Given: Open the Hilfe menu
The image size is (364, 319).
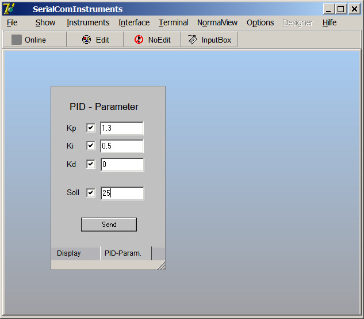Looking at the screenshot, I should 329,22.
